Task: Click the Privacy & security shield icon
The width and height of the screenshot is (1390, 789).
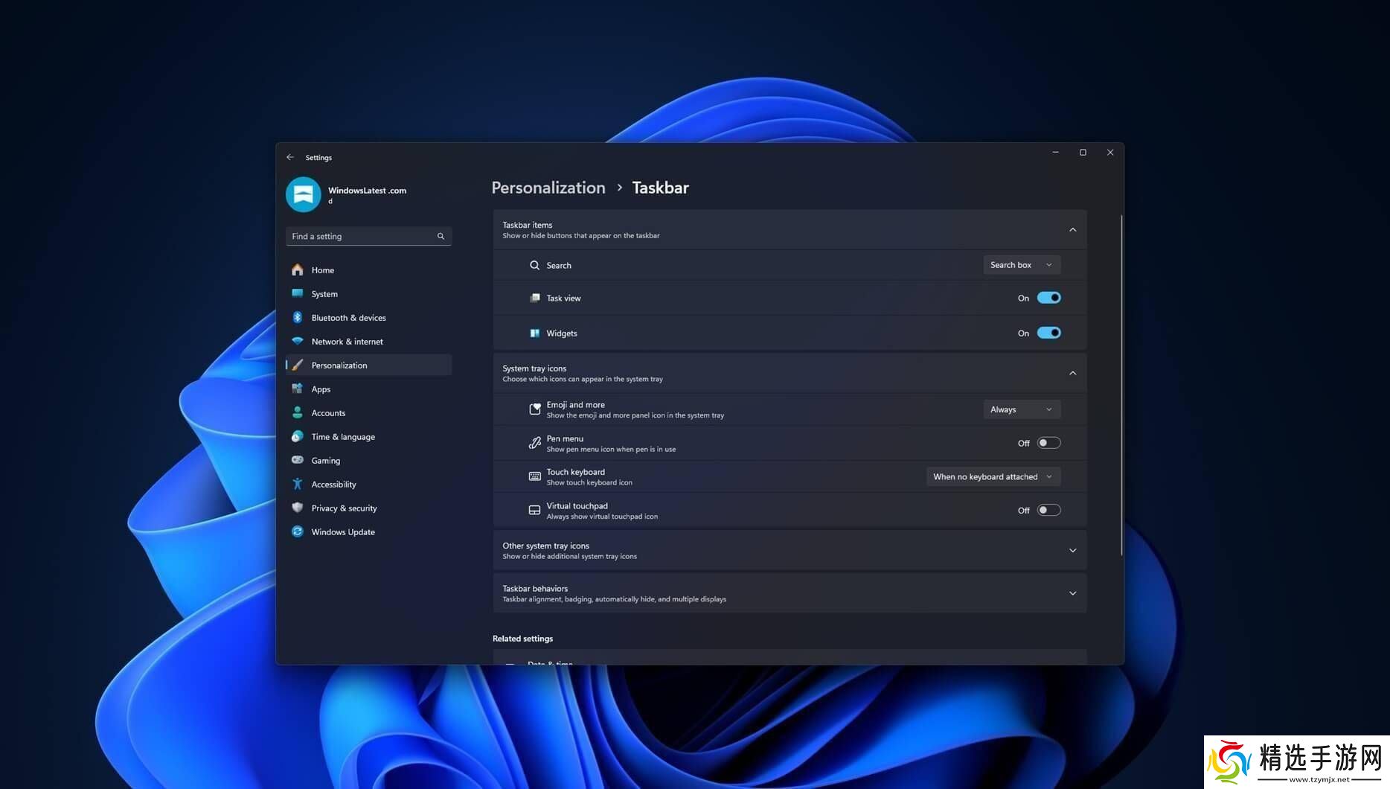Action: pyautogui.click(x=298, y=508)
